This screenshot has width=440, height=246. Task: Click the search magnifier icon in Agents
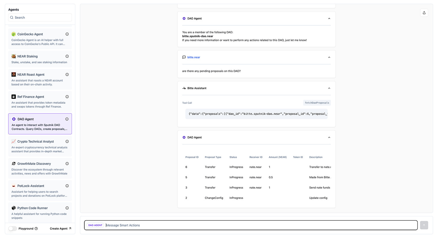(12, 18)
